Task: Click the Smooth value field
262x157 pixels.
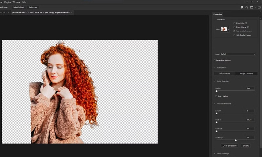Action: [250, 111]
